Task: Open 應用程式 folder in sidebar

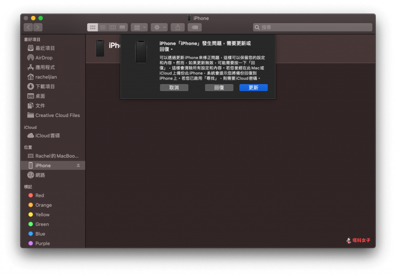Action: click(53, 67)
